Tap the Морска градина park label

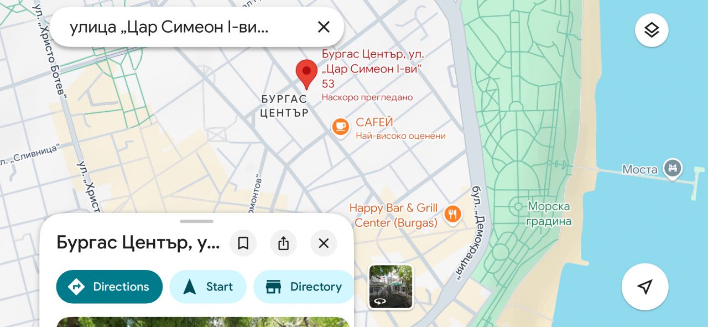tap(549, 214)
